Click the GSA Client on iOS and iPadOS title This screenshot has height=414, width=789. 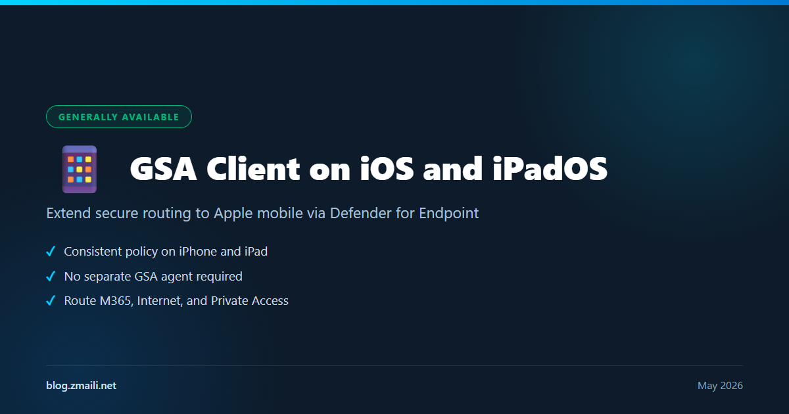click(x=369, y=170)
